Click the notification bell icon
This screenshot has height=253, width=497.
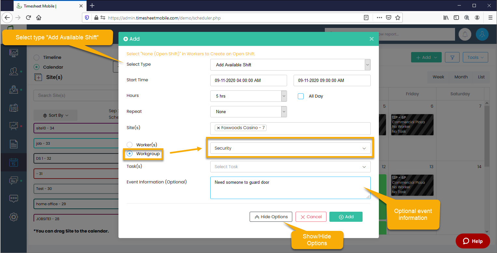pos(465,34)
